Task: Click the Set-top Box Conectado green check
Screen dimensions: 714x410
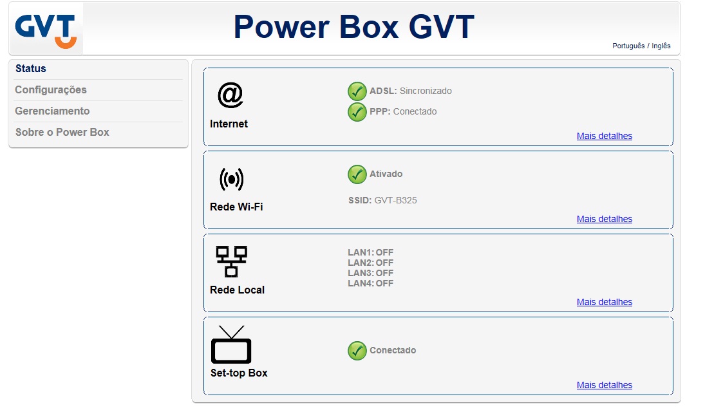Action: (x=357, y=350)
